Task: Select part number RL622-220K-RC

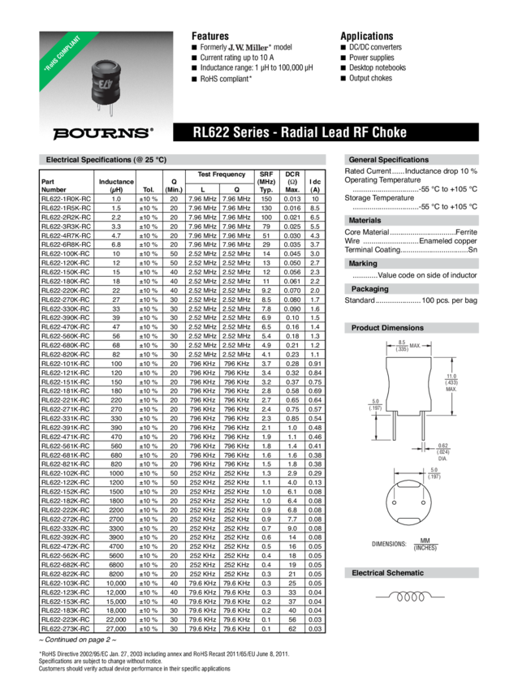Action: coord(65,291)
